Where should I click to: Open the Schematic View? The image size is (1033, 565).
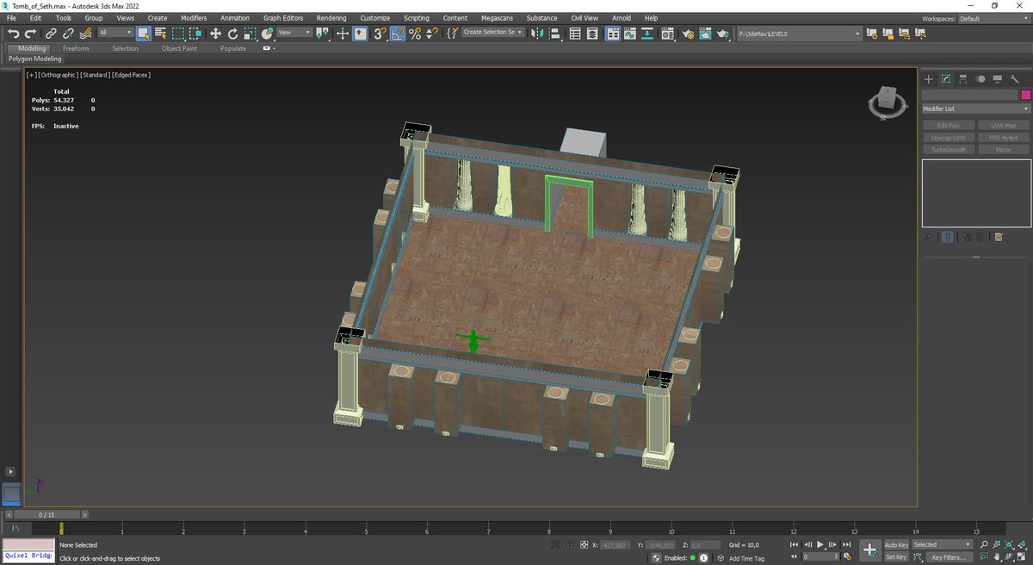[649, 33]
